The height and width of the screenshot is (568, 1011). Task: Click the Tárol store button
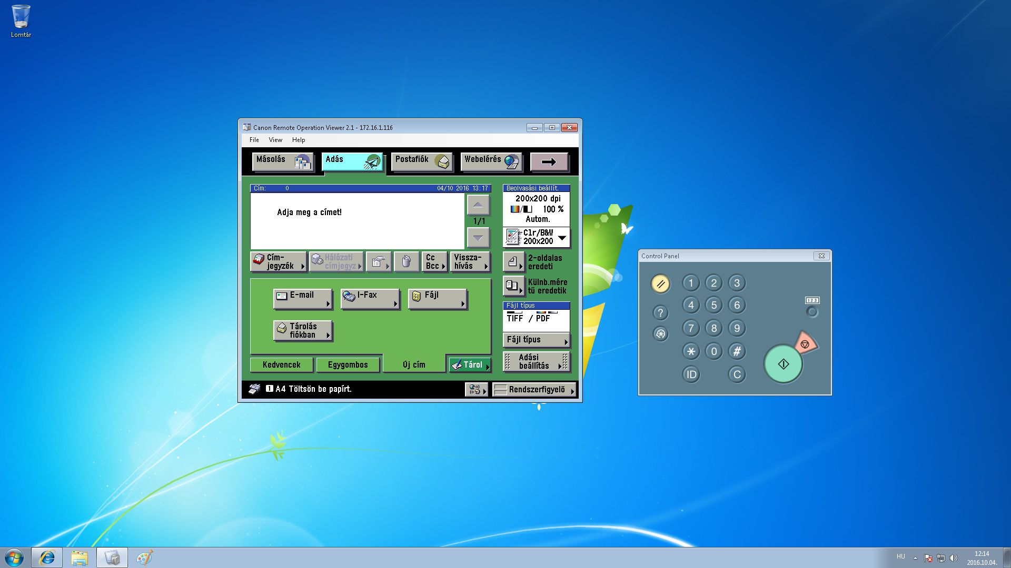pyautogui.click(x=470, y=364)
